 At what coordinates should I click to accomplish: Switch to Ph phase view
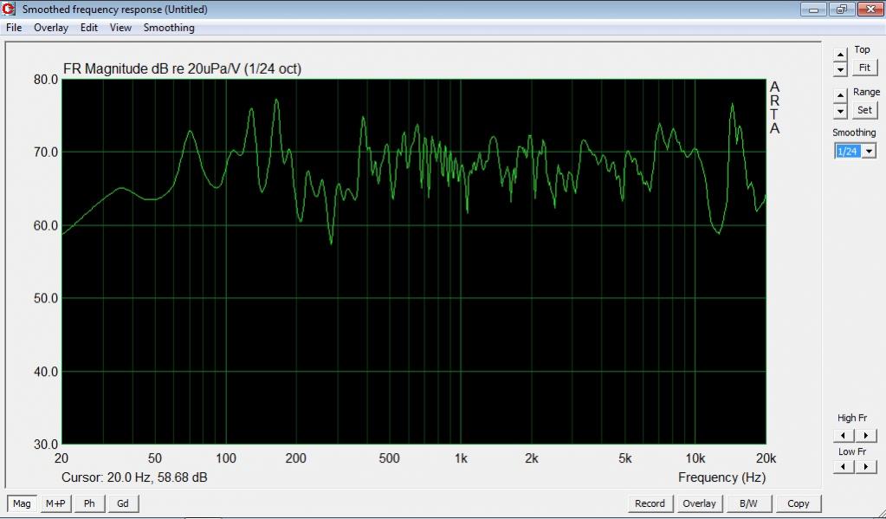point(89,503)
